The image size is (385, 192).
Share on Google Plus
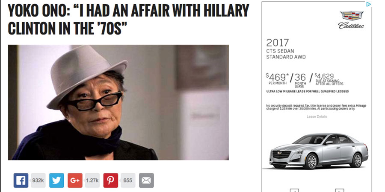coord(75,180)
